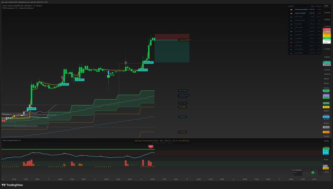Click the lower pane indicator title
Viewport: 333px width, 189px height.
pyautogui.click(x=11, y=140)
